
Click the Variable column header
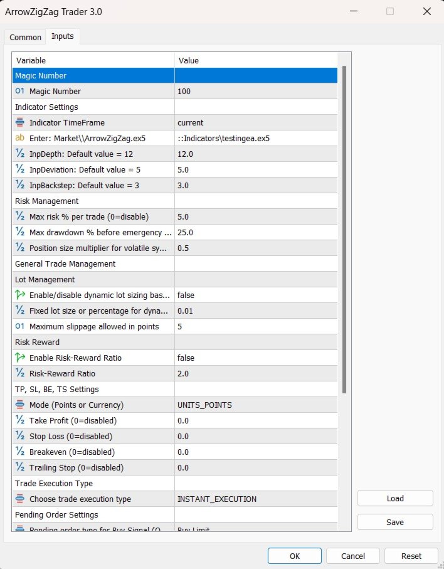click(x=93, y=60)
